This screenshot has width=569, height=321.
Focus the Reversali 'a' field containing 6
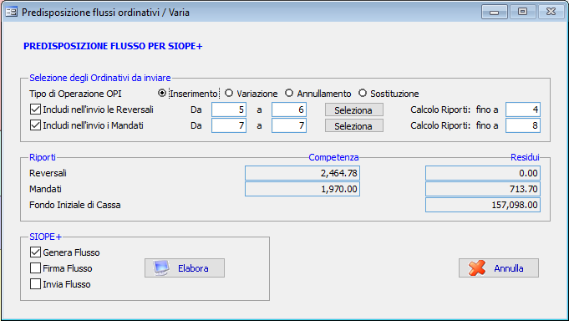click(x=289, y=110)
